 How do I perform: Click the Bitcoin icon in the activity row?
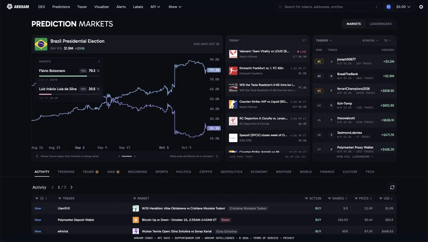136,220
